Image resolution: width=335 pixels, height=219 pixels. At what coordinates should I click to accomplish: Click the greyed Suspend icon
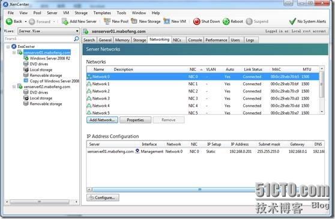(249, 22)
